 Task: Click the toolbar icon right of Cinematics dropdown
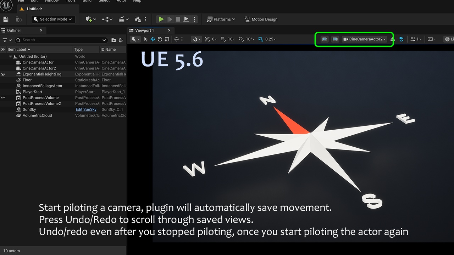(x=138, y=19)
